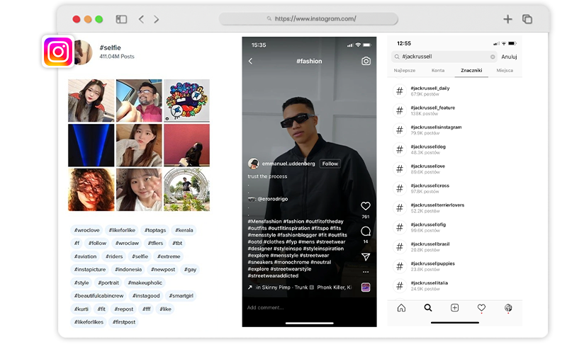
Task: Switch to Miejsca tab
Action: (x=505, y=70)
